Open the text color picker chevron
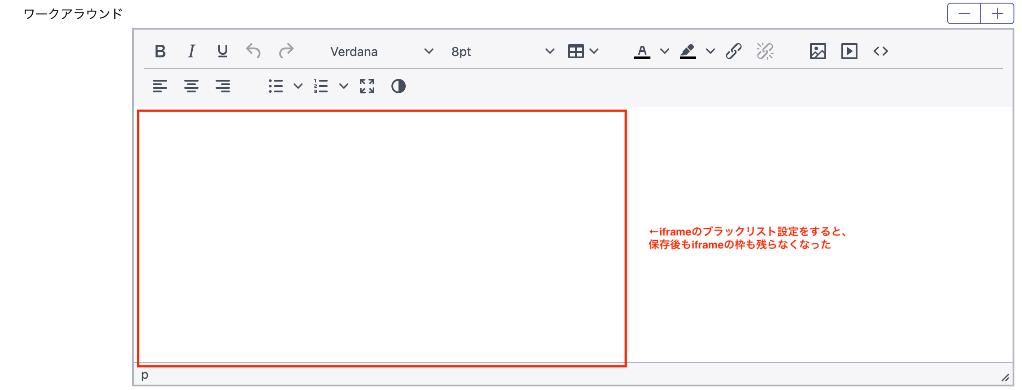 click(x=665, y=52)
